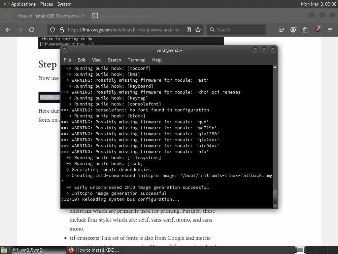Open the terminal File menu
This screenshot has width=338, height=254.
coord(67,60)
